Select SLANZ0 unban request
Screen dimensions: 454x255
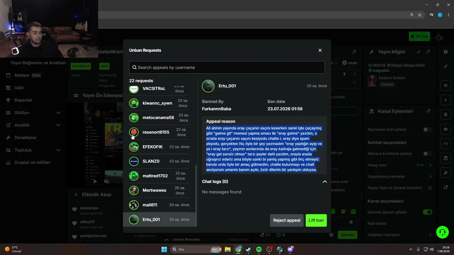(x=159, y=161)
